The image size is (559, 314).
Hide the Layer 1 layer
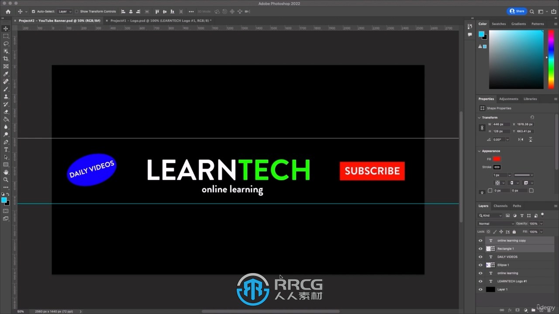[480, 289]
